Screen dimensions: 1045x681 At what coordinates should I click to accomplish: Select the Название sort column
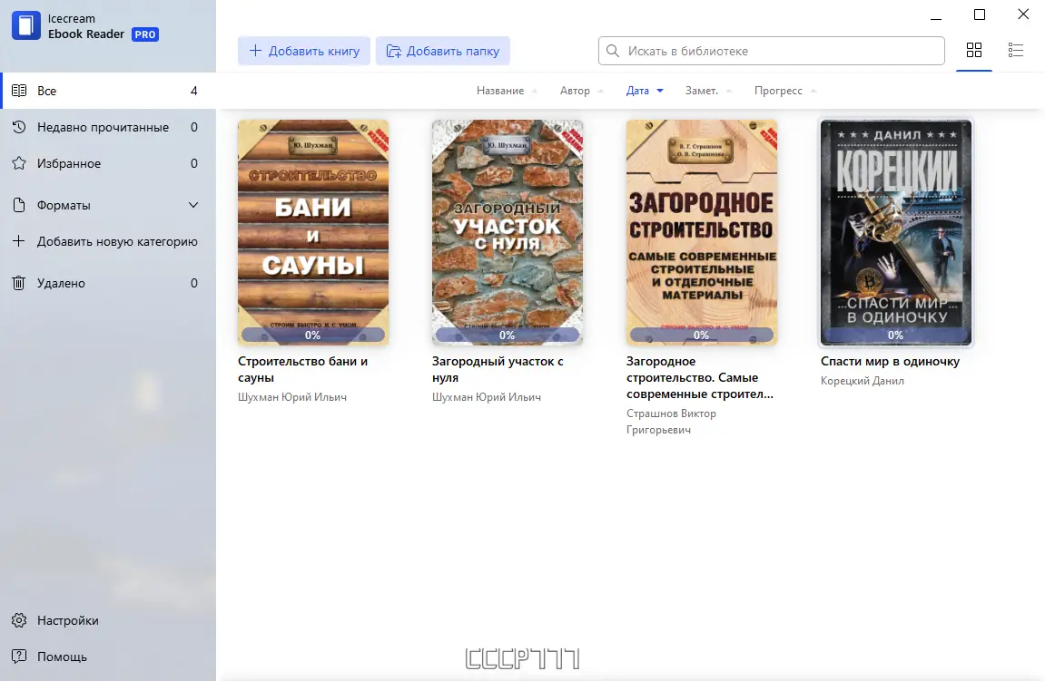click(x=500, y=91)
